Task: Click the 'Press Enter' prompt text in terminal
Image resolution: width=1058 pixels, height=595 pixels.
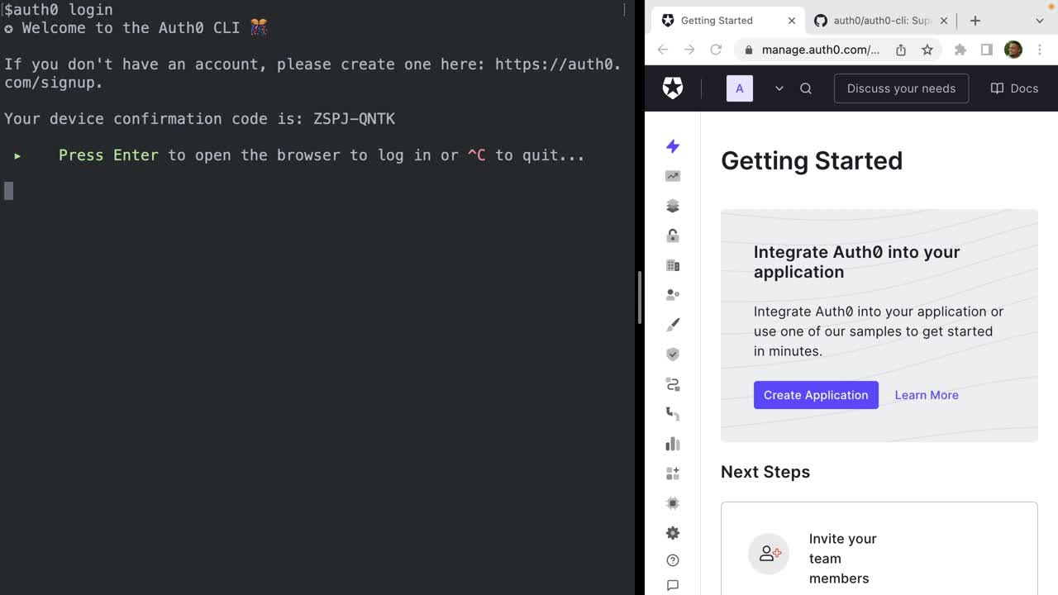Action: [108, 155]
